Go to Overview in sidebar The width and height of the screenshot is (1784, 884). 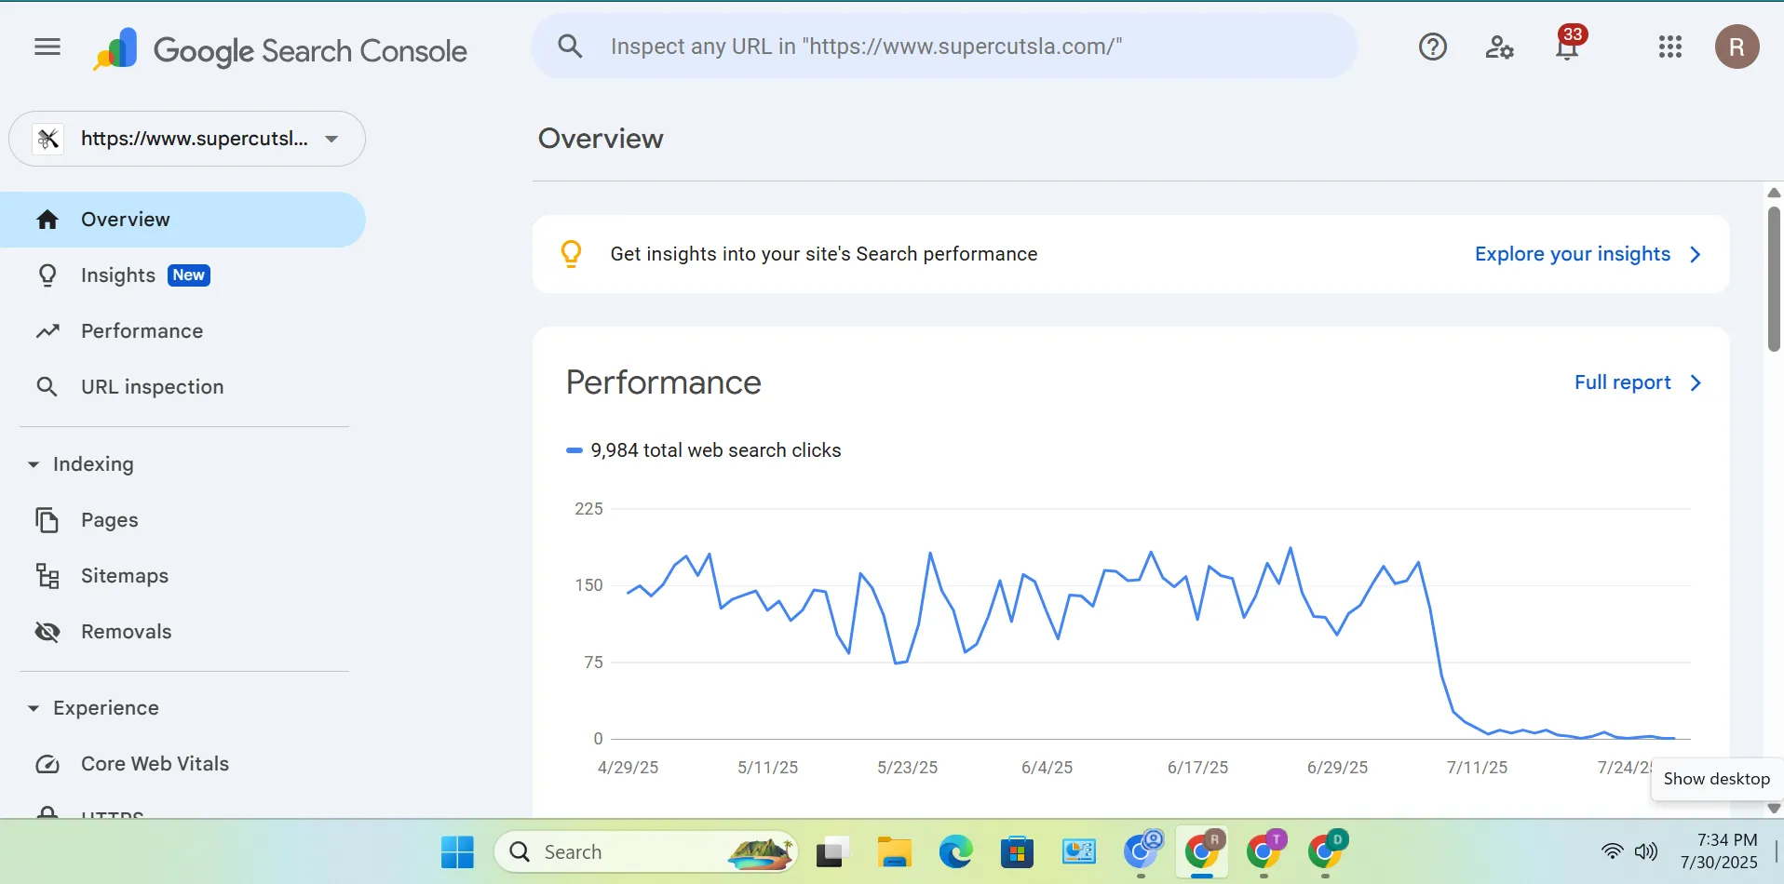[x=182, y=220]
